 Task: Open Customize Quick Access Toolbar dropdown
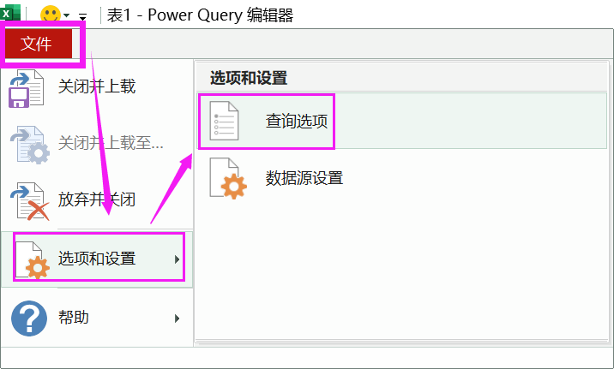click(82, 16)
